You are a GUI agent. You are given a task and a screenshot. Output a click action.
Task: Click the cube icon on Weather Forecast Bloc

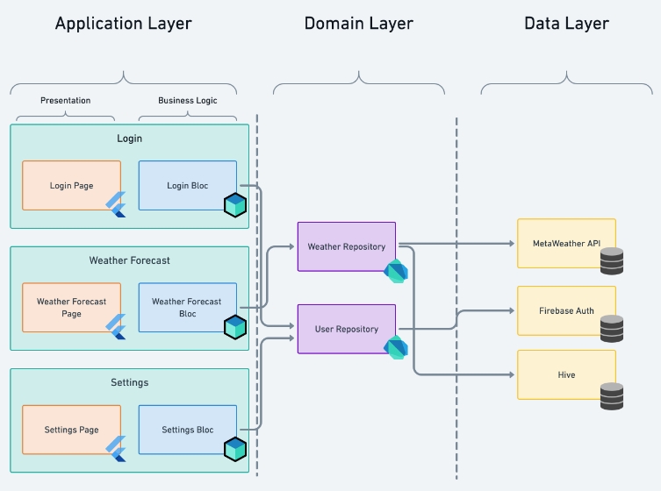pyautogui.click(x=235, y=327)
